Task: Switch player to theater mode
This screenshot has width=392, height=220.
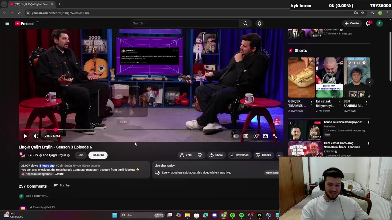Action: click(x=266, y=136)
